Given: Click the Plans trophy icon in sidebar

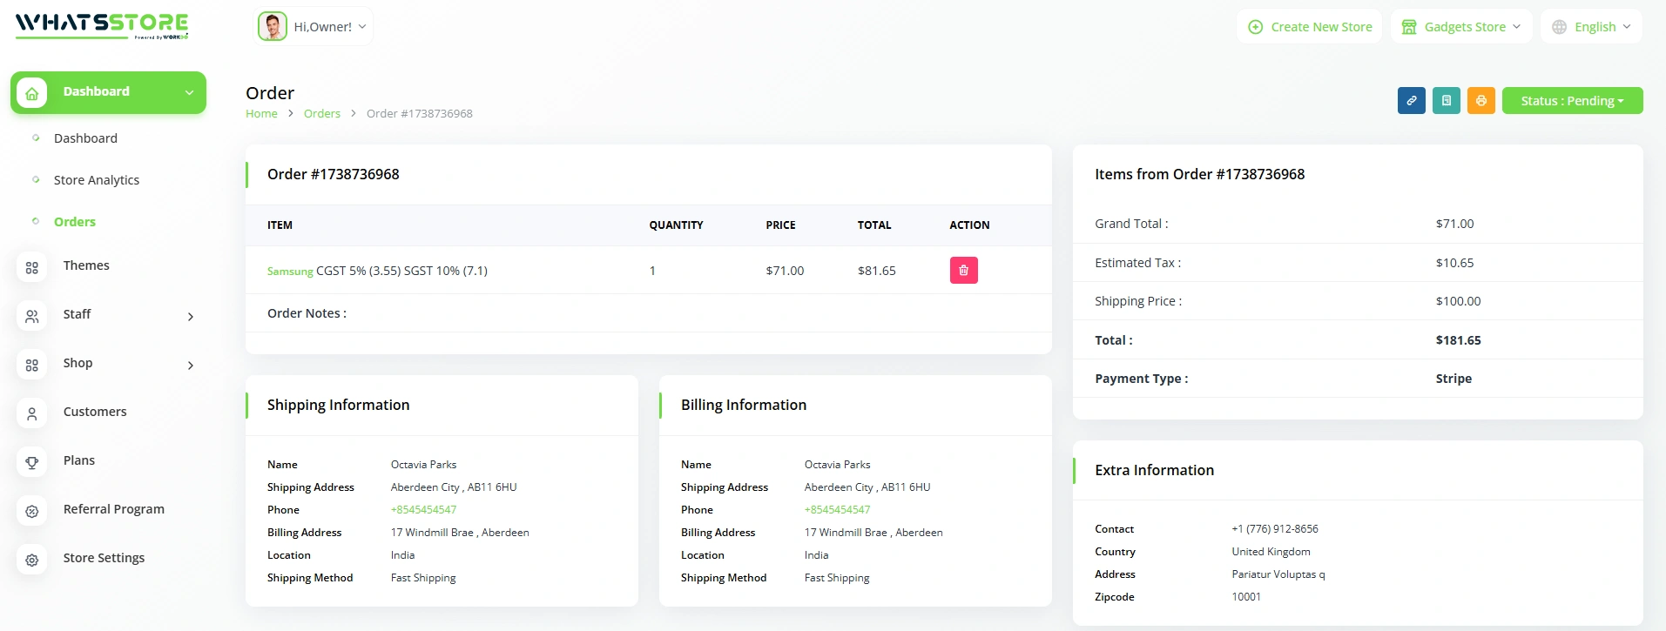Looking at the screenshot, I should point(32,462).
